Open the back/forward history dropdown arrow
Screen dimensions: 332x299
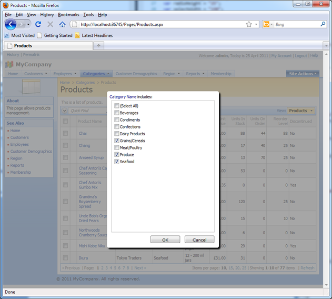tap(28, 24)
